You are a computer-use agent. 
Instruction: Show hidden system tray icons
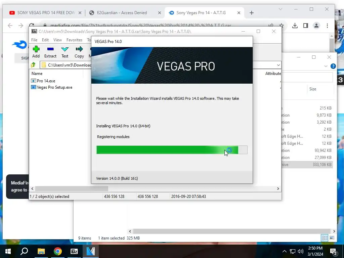(284, 251)
